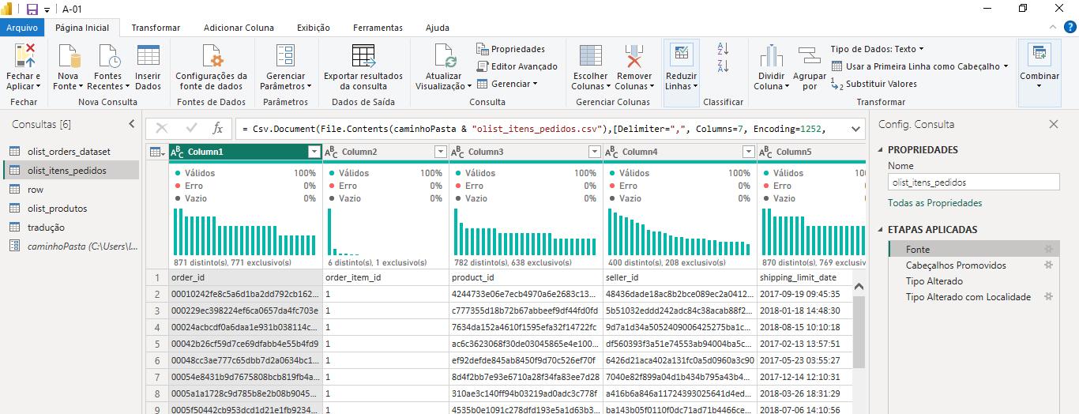The height and width of the screenshot is (414, 1079).
Task: Select the order_id cell
Action: click(x=245, y=277)
